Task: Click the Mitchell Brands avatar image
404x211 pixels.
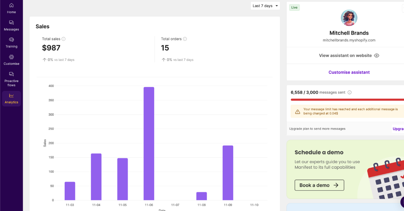Action: 349,18
